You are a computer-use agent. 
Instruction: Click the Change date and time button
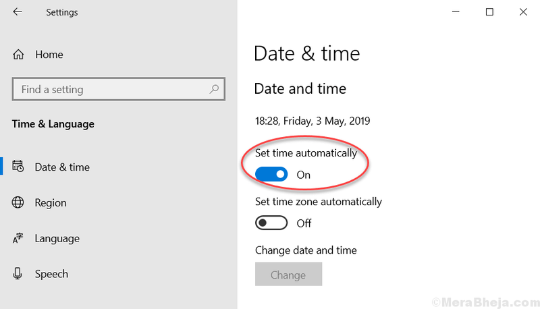click(289, 274)
